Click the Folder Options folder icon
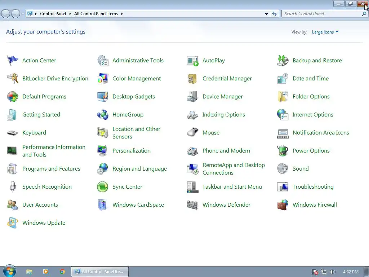Screen dimensions: 369x277 click(x=283, y=97)
